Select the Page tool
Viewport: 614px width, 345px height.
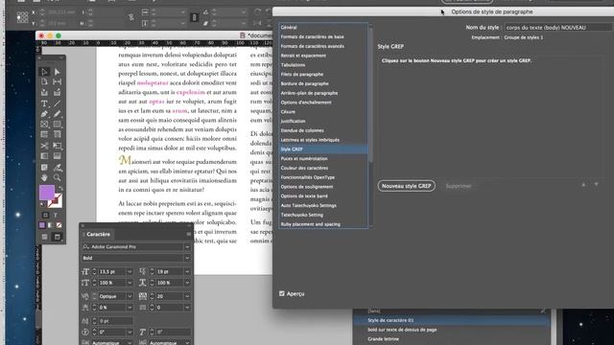pyautogui.click(x=44, y=81)
